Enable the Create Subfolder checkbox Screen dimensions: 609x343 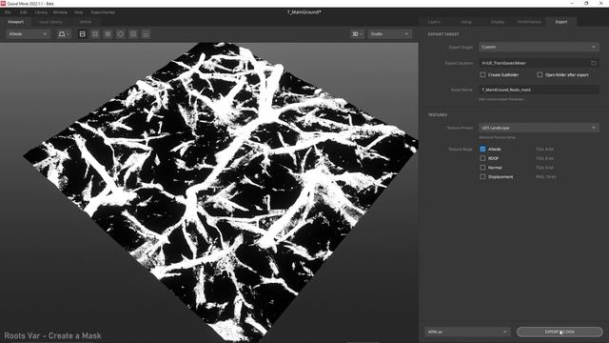[482, 74]
